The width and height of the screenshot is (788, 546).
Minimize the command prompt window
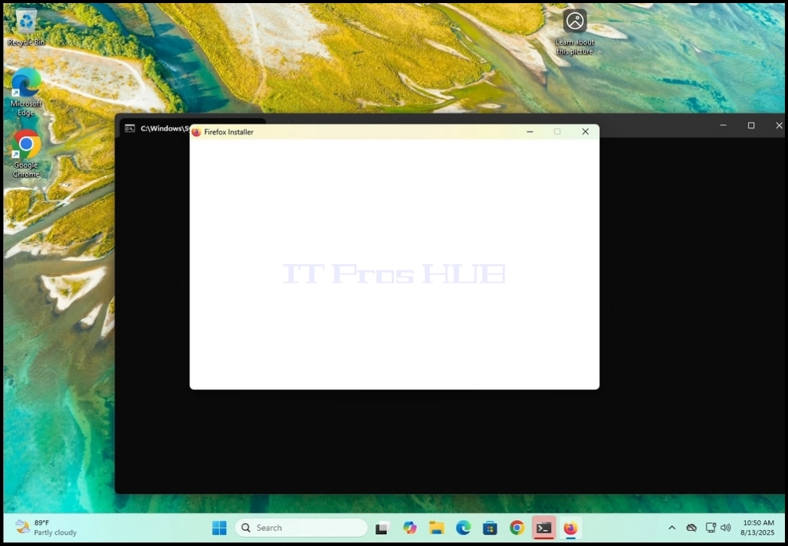[x=723, y=126]
